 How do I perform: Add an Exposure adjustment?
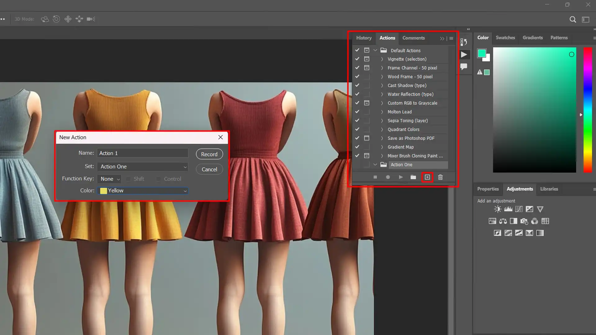pos(529,209)
